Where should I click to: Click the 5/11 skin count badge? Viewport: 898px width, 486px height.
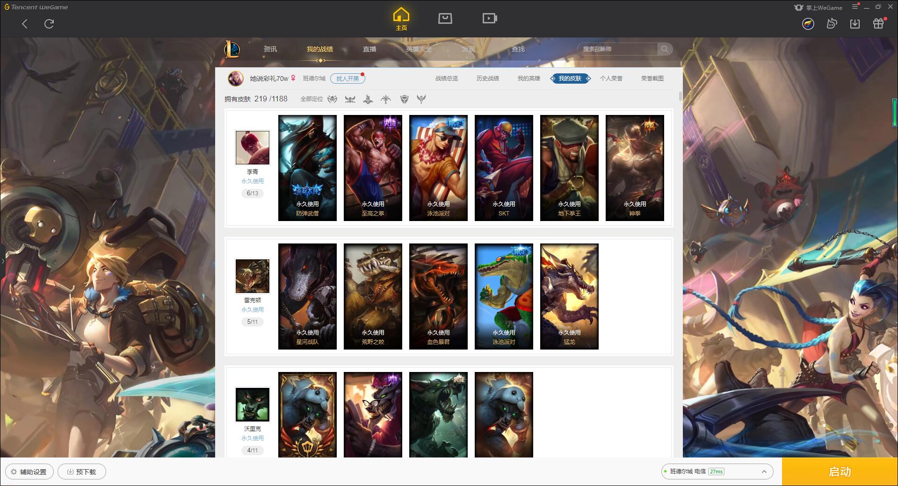[253, 322]
